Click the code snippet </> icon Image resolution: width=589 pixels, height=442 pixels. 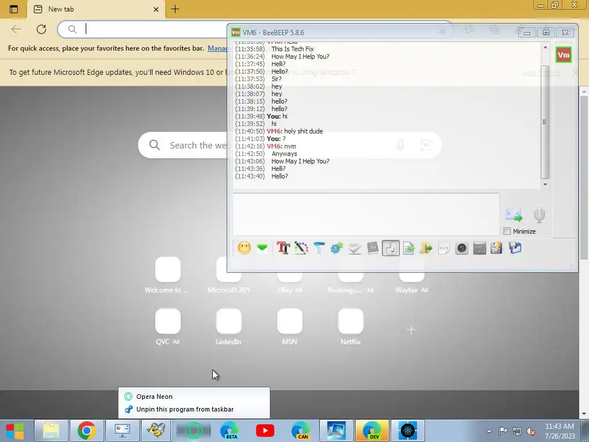point(444,248)
